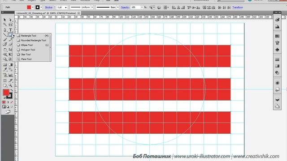287x161 pixels.
Task: Select the Blend tool
Action: tap(11, 70)
